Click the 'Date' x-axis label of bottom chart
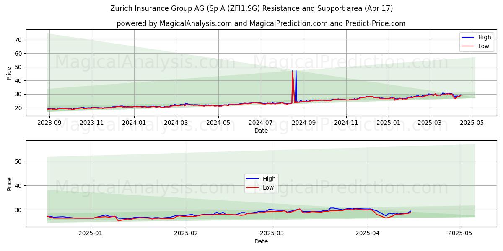Viewport: 503px width, 251px height. point(261,241)
